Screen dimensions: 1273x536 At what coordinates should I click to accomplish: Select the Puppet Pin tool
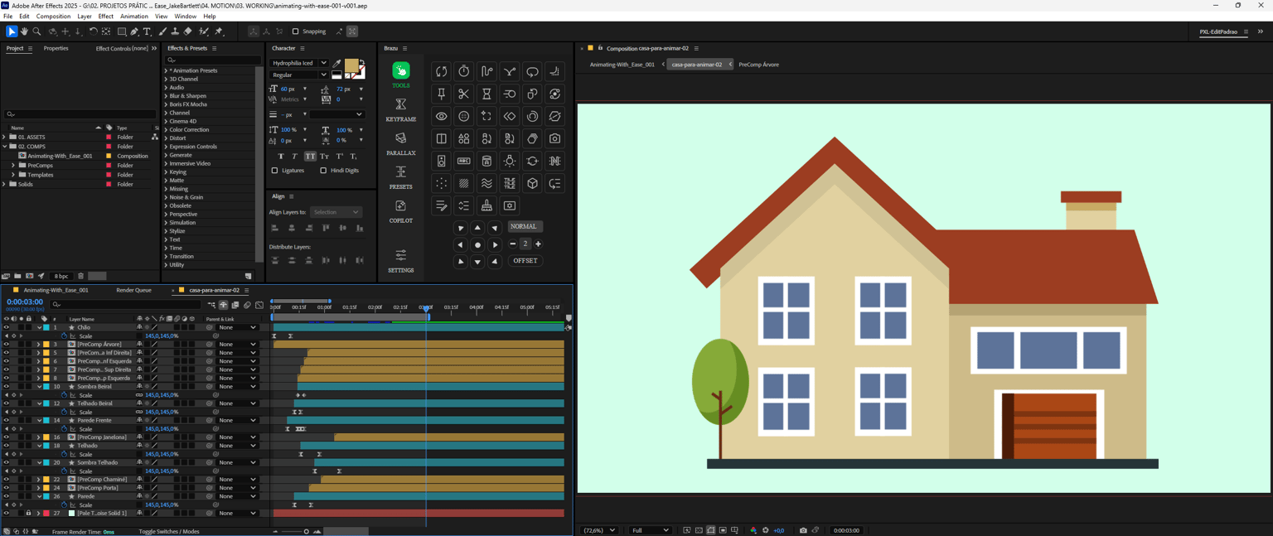219,31
